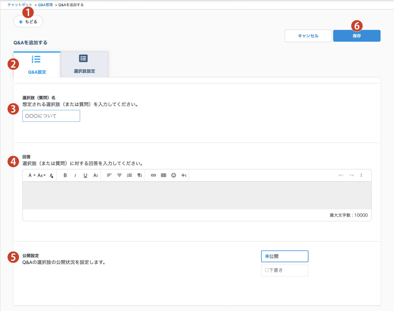
Task: Toggle bold formatting in answer editor
Action: 65,175
